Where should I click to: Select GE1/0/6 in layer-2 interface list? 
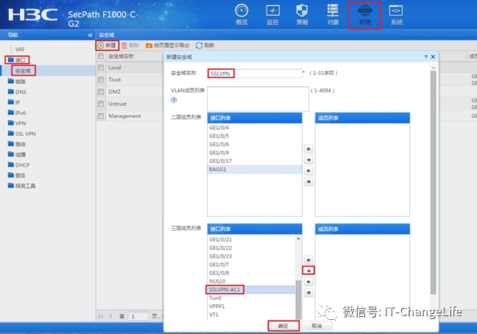pyautogui.click(x=254, y=144)
